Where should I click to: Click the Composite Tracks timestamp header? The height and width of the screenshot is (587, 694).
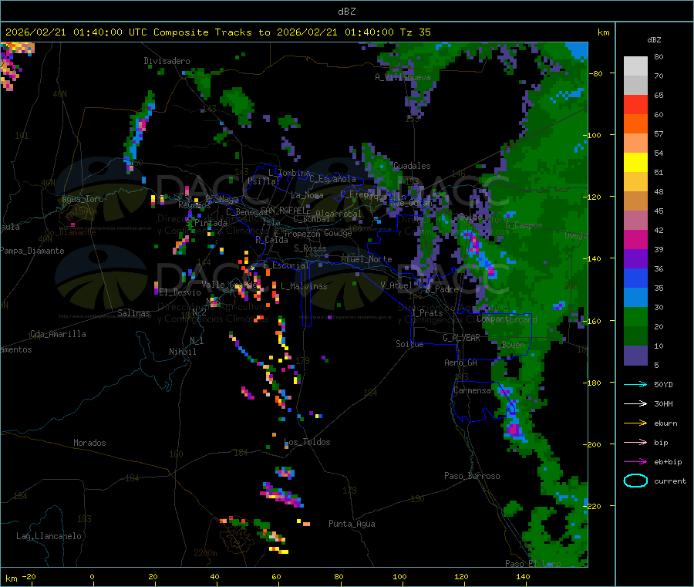[x=217, y=32]
